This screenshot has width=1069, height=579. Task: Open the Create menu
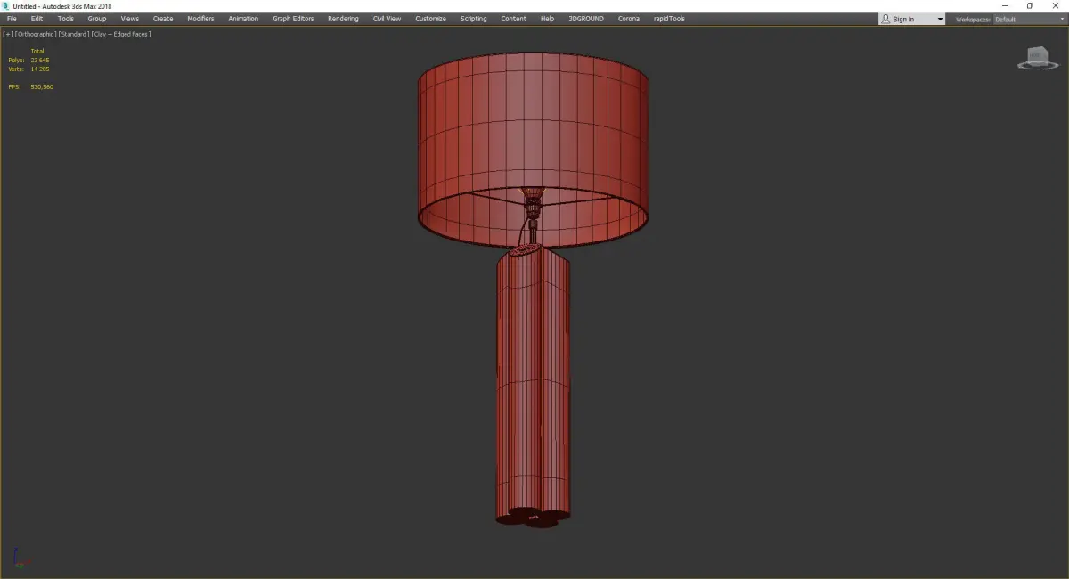pos(163,19)
